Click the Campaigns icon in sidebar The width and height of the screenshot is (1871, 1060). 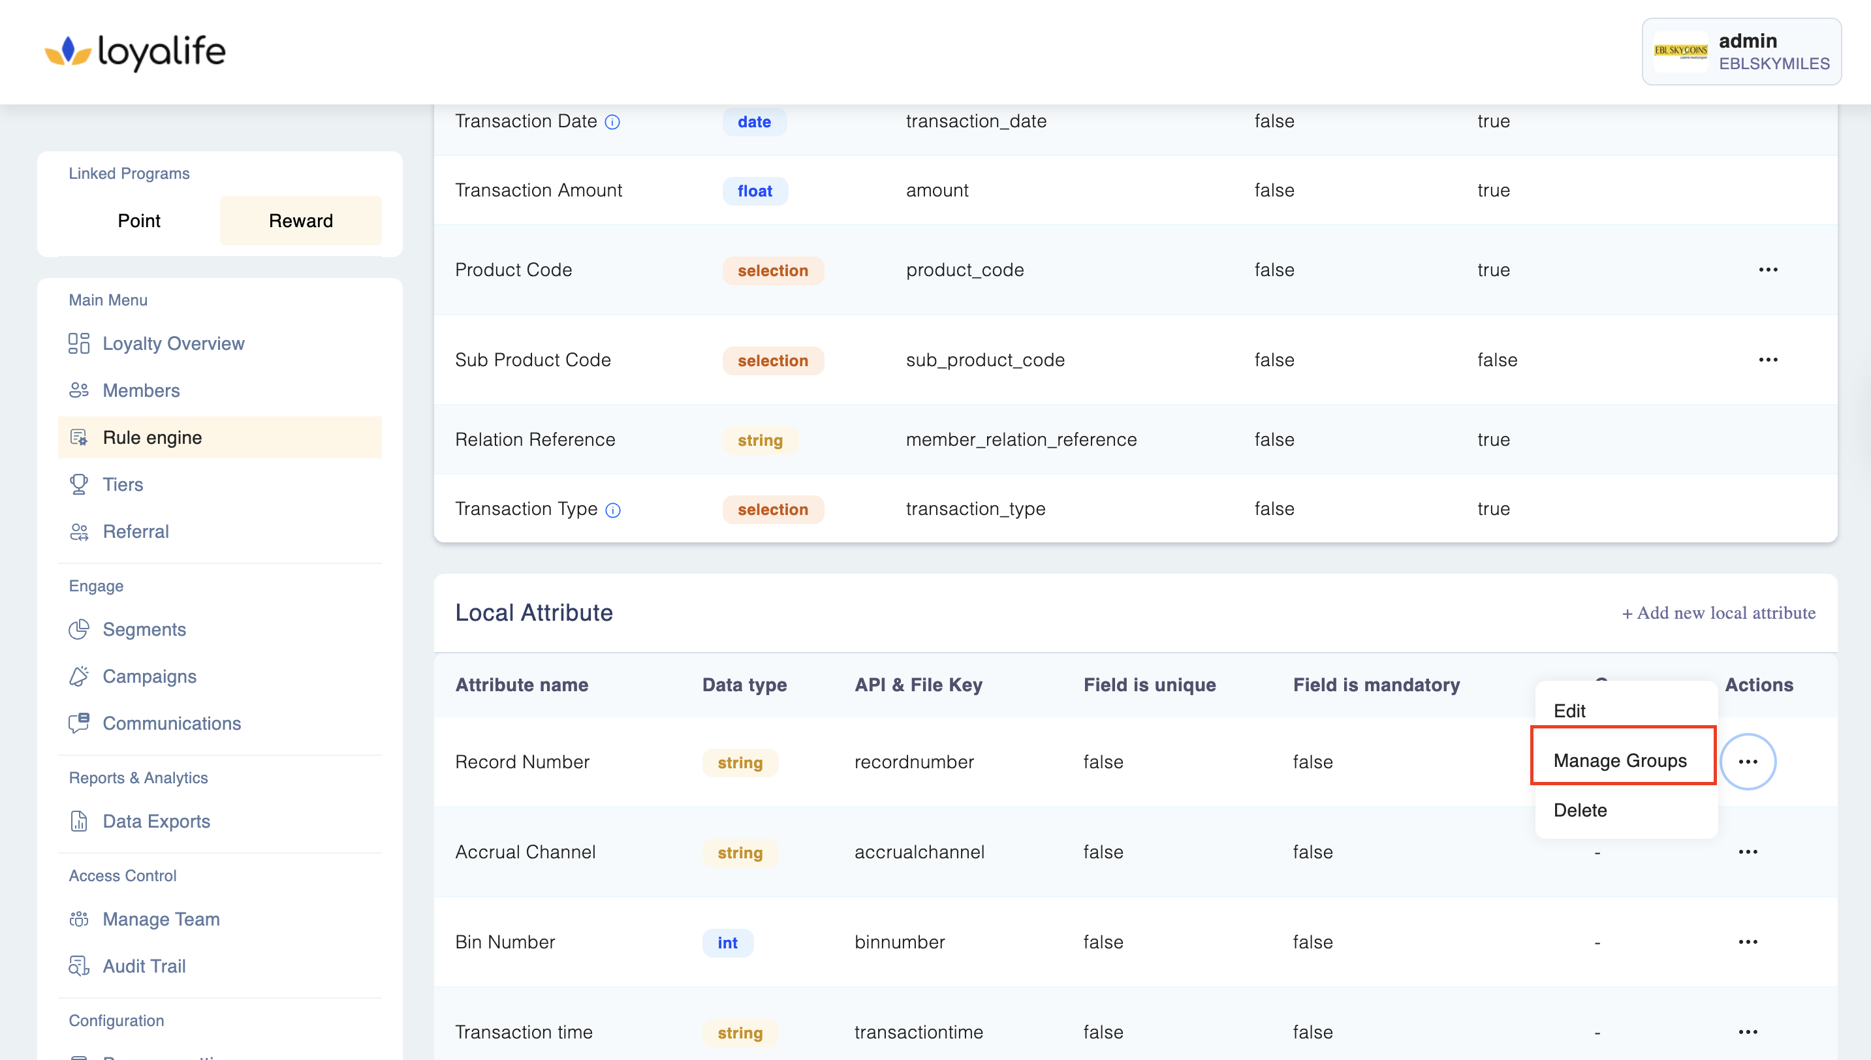pos(78,677)
